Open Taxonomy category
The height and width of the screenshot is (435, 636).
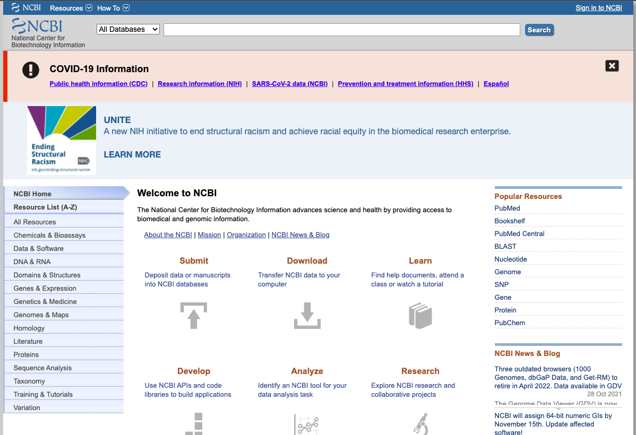(64, 381)
